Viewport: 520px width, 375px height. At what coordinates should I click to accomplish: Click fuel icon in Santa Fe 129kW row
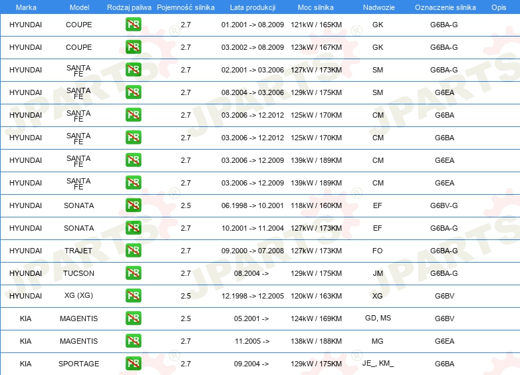pos(133,92)
